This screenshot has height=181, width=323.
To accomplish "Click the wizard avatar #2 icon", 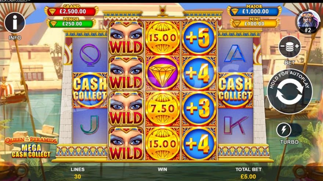I will pyautogui.click(x=308, y=22).
